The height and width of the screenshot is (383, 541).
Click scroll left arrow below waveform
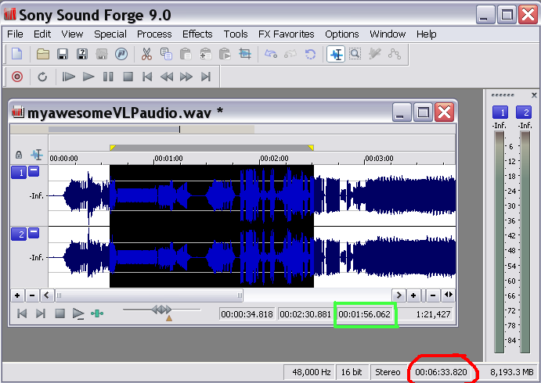[46, 295]
